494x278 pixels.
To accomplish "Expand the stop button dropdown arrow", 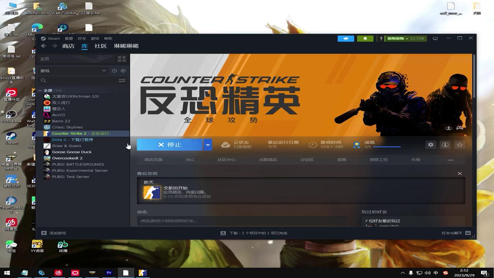I will tap(208, 144).
